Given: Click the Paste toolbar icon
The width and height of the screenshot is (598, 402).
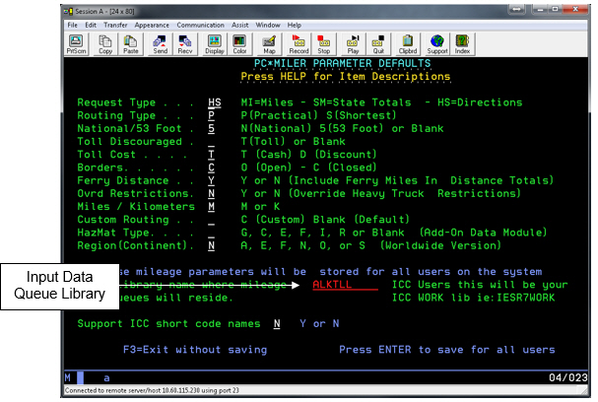Looking at the screenshot, I should tap(130, 44).
